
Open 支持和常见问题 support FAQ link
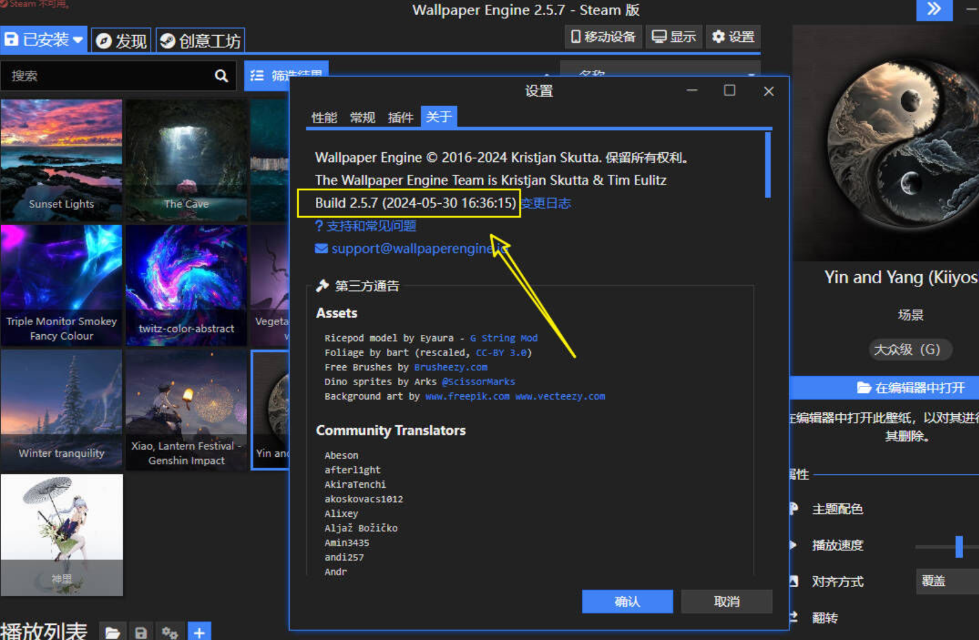[x=366, y=226]
